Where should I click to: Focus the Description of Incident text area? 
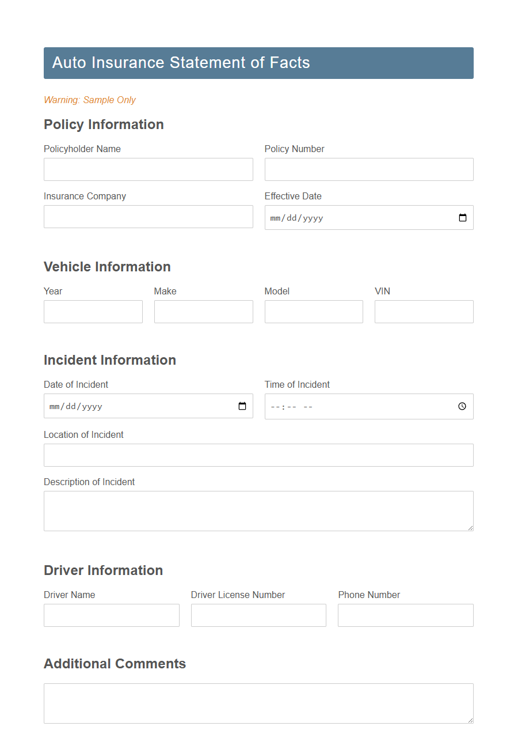click(258, 510)
